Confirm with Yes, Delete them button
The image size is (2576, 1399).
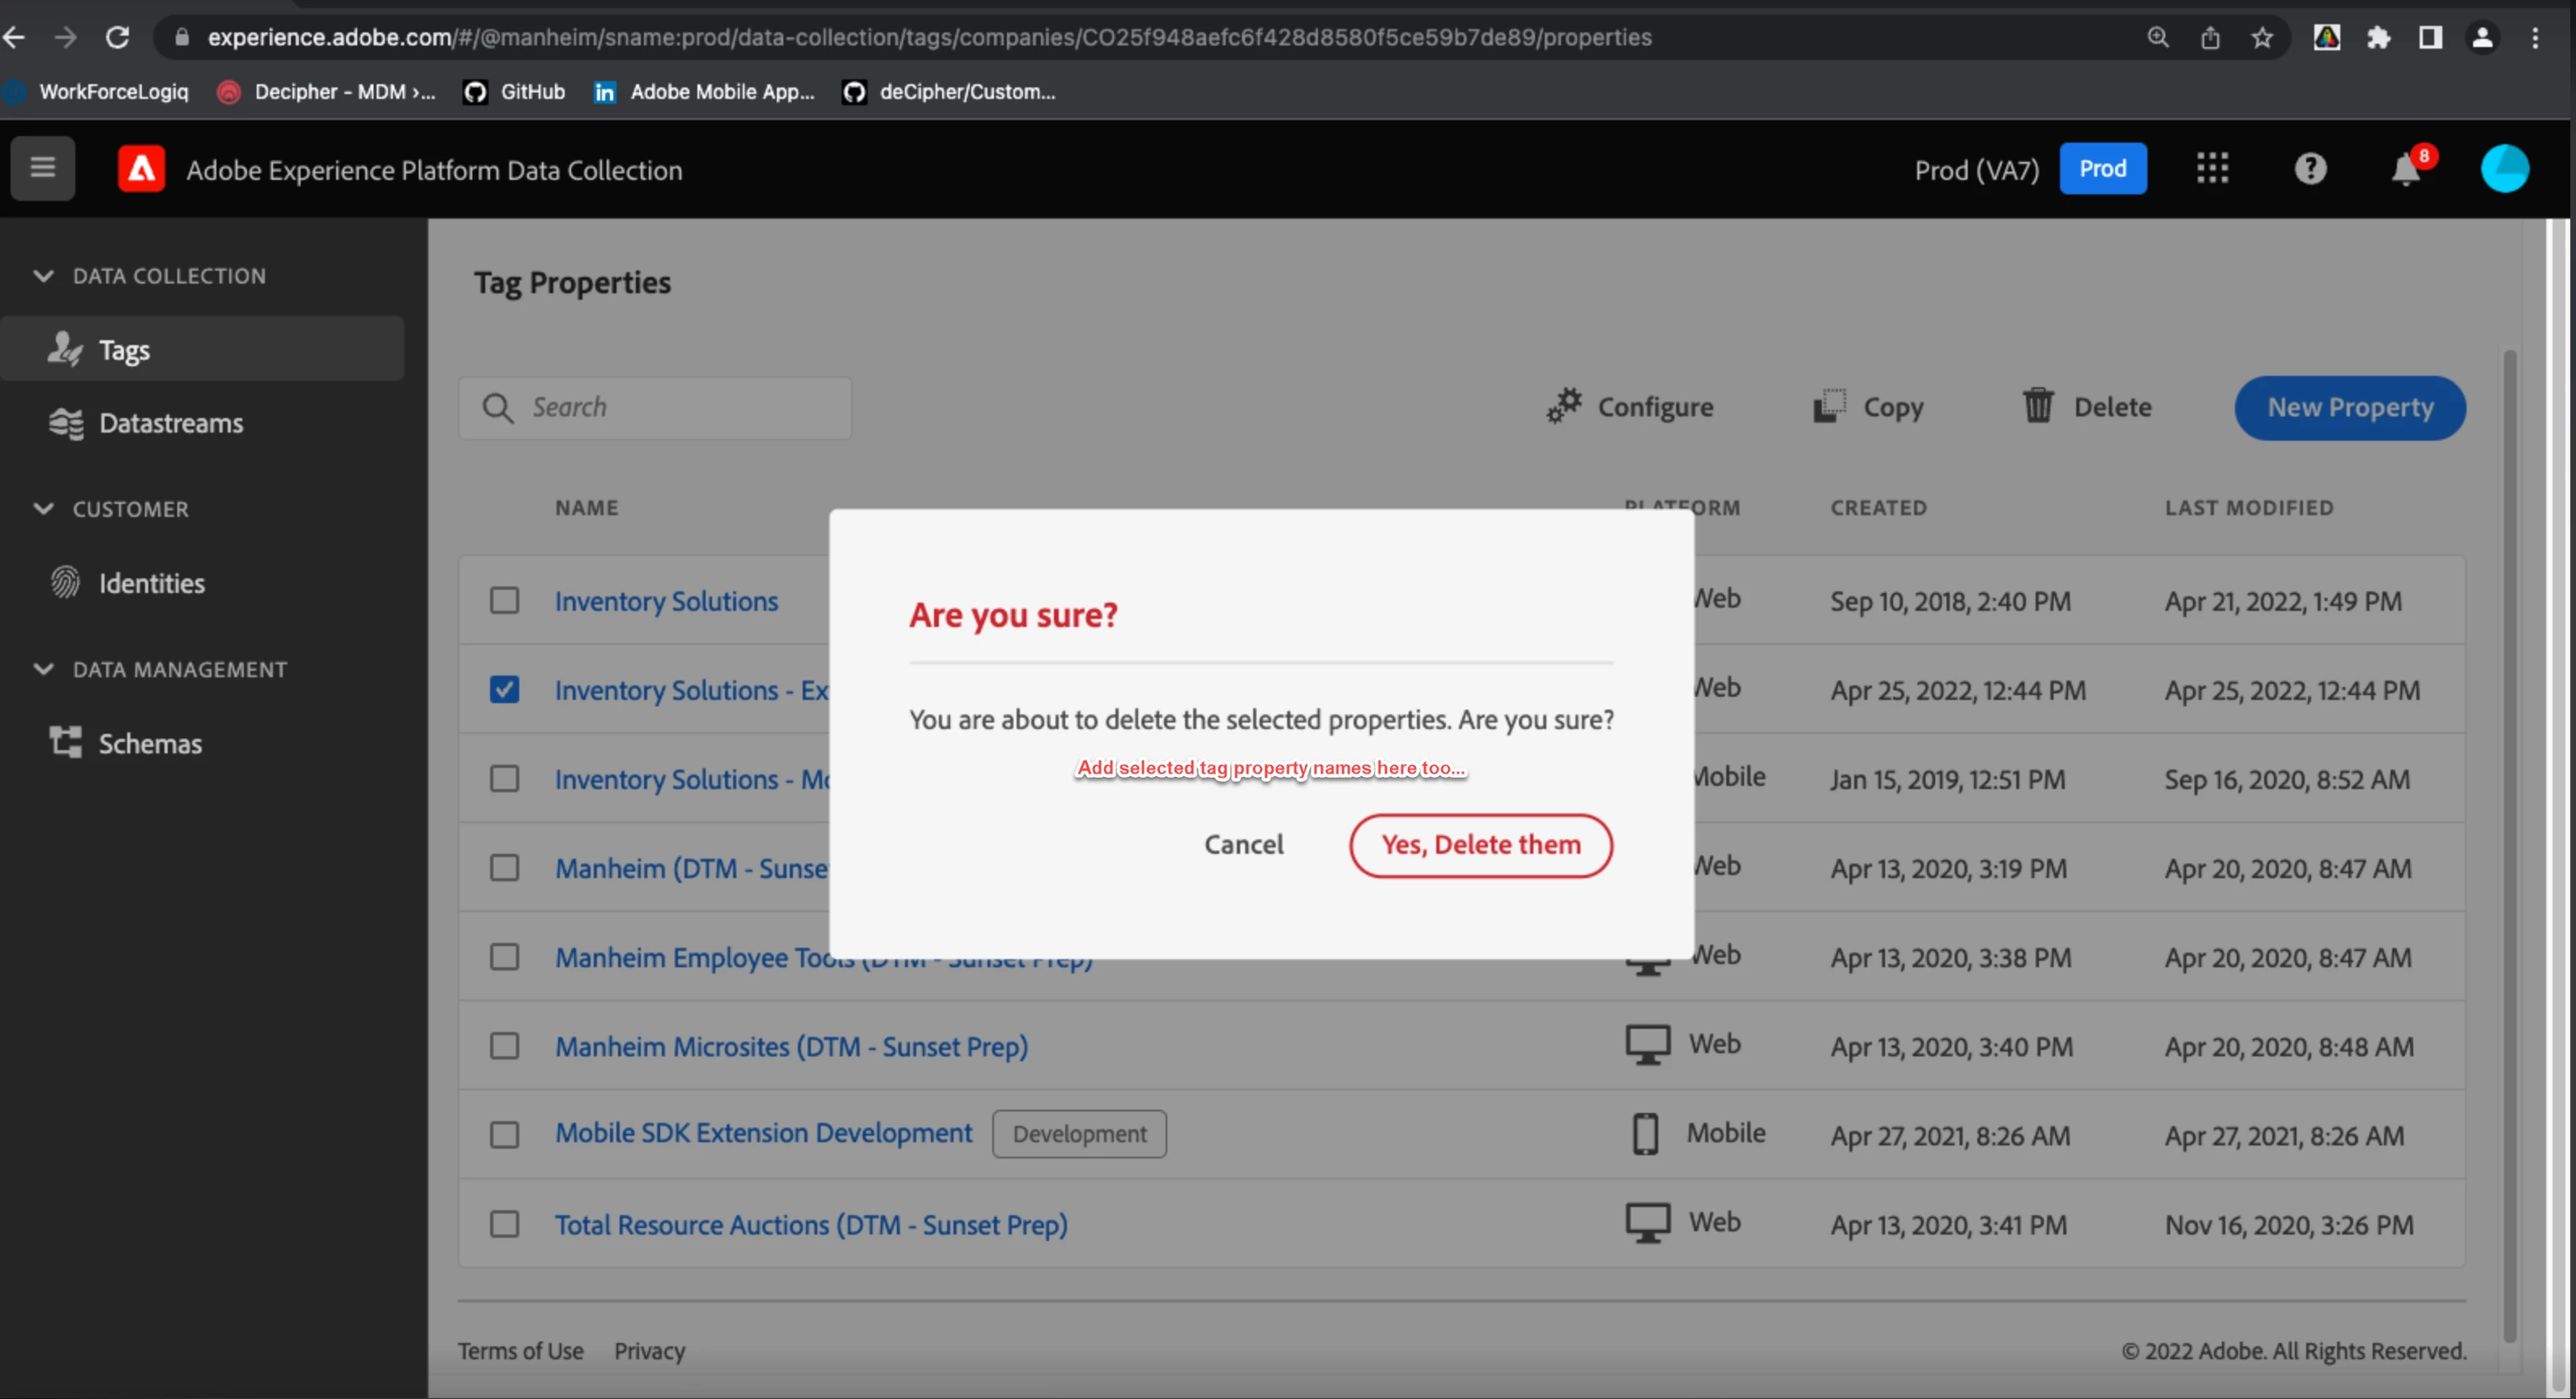point(1480,845)
